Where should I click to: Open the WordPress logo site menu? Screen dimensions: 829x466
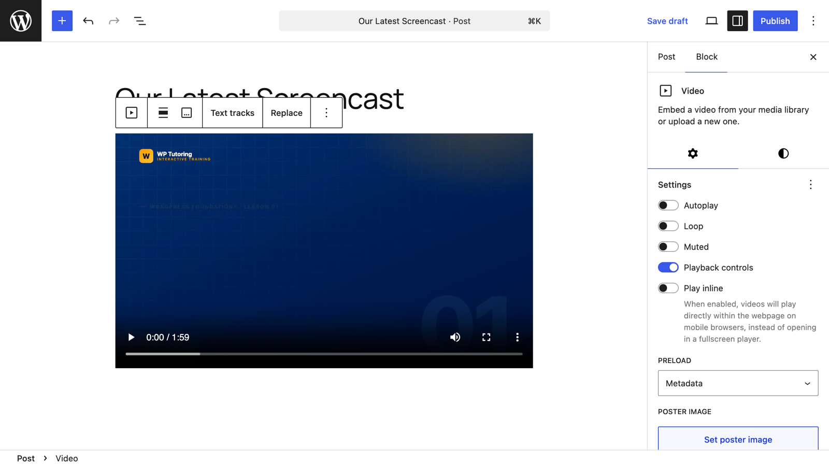[21, 21]
